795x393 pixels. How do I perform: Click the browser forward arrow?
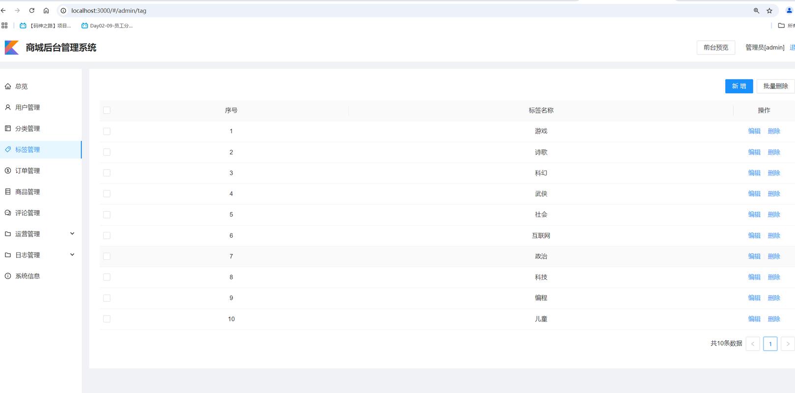pyautogui.click(x=17, y=10)
